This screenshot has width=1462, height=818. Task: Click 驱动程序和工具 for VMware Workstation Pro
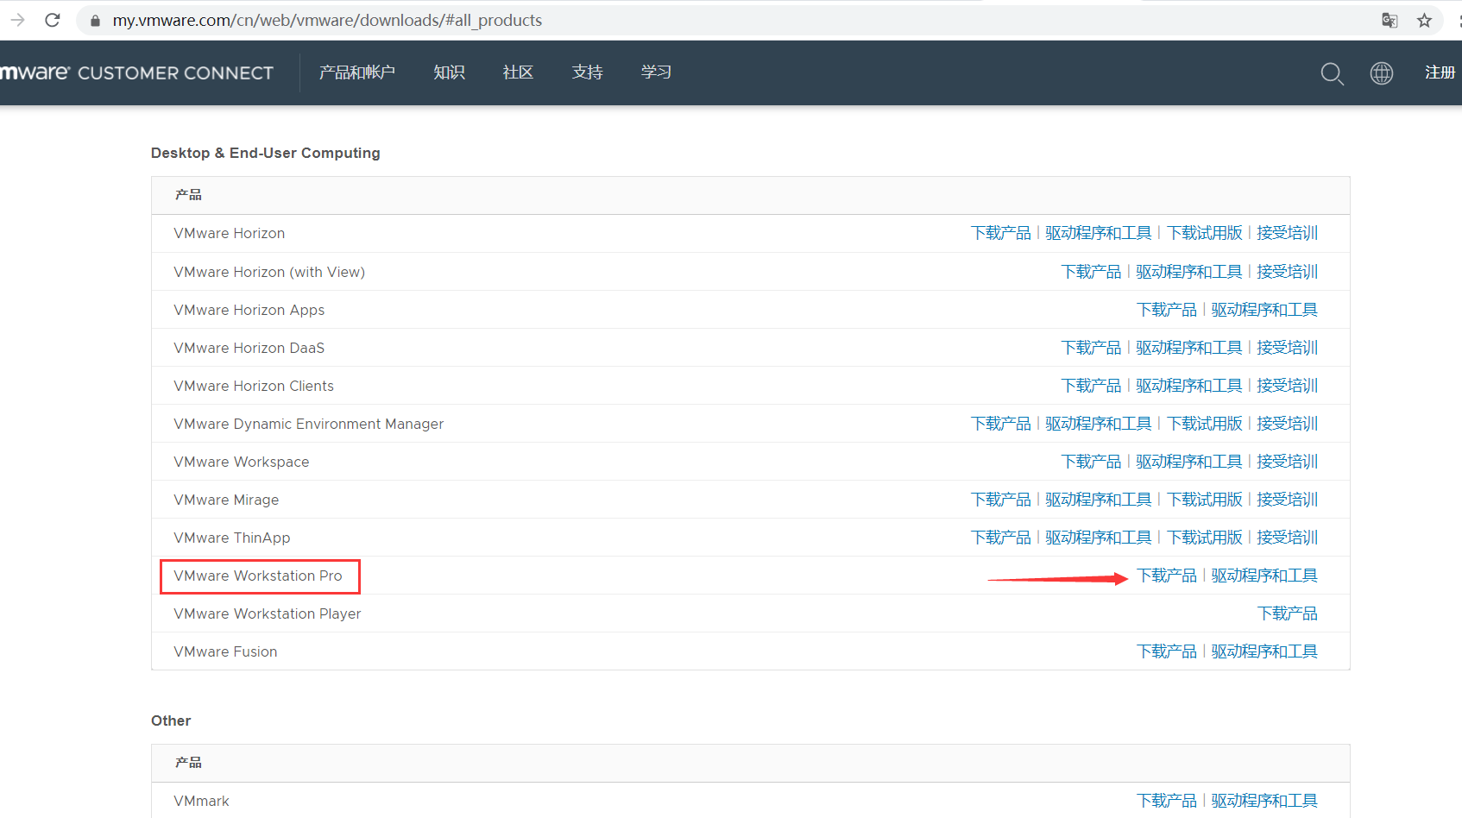pyautogui.click(x=1264, y=576)
